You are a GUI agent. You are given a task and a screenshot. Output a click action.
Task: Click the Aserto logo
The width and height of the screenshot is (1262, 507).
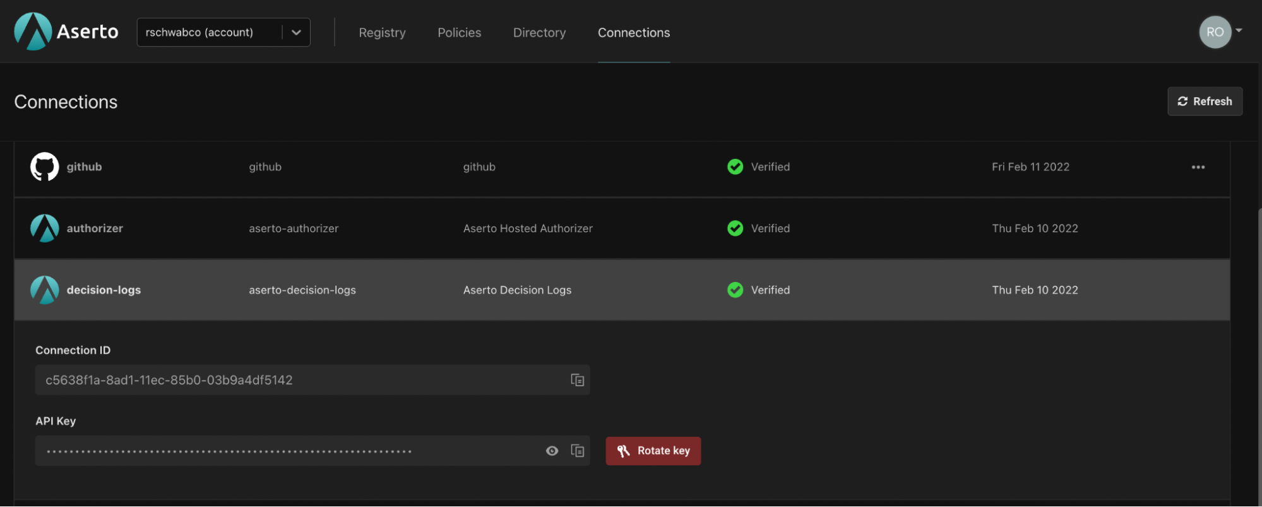pyautogui.click(x=66, y=32)
